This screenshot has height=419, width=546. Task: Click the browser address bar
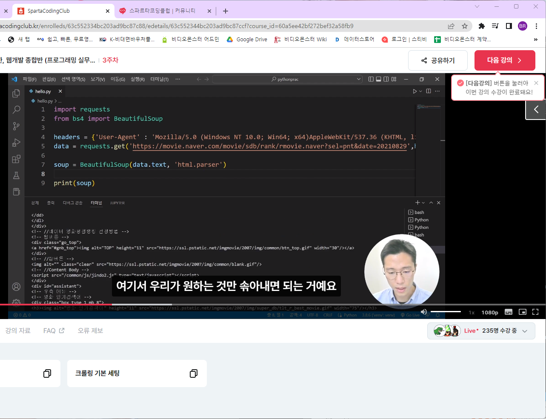click(x=221, y=26)
